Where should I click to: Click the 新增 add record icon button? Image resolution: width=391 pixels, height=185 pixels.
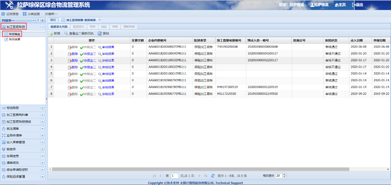point(51,34)
